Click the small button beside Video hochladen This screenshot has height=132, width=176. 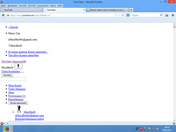[22, 72]
